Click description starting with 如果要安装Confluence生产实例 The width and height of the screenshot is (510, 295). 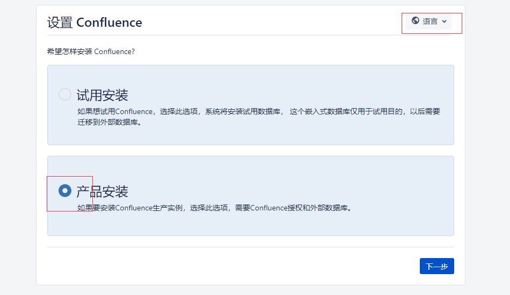[x=215, y=208]
